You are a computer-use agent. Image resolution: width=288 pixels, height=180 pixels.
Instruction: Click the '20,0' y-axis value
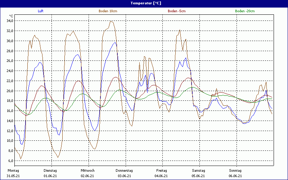9,91
